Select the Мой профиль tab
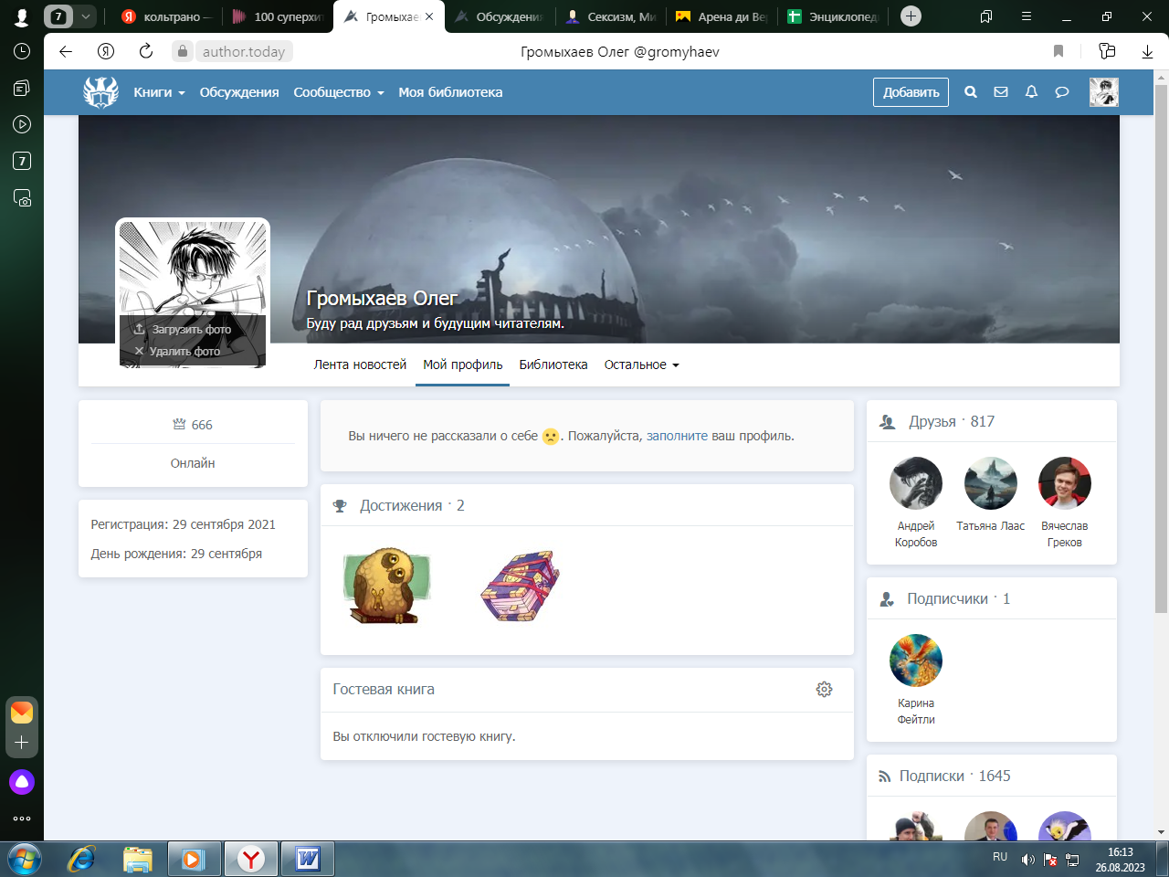1169x877 pixels. click(x=462, y=365)
